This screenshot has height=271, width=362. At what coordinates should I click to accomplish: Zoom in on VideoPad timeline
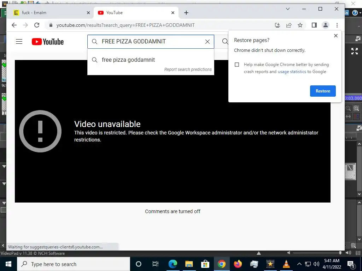pyautogui.click(x=356, y=108)
